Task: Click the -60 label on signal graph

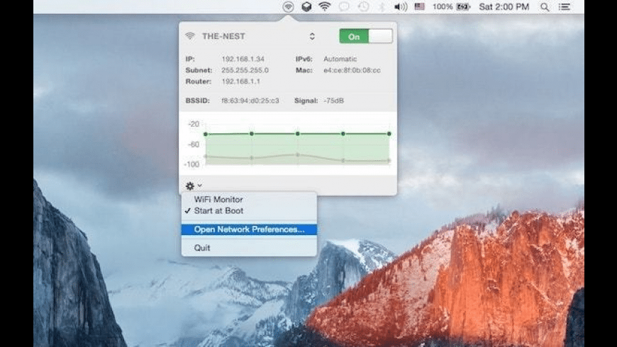Action: click(x=193, y=144)
